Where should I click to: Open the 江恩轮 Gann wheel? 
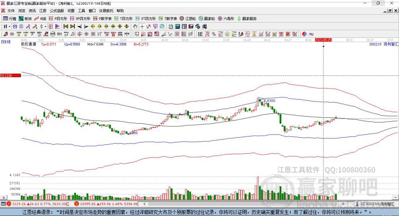coord(188,19)
